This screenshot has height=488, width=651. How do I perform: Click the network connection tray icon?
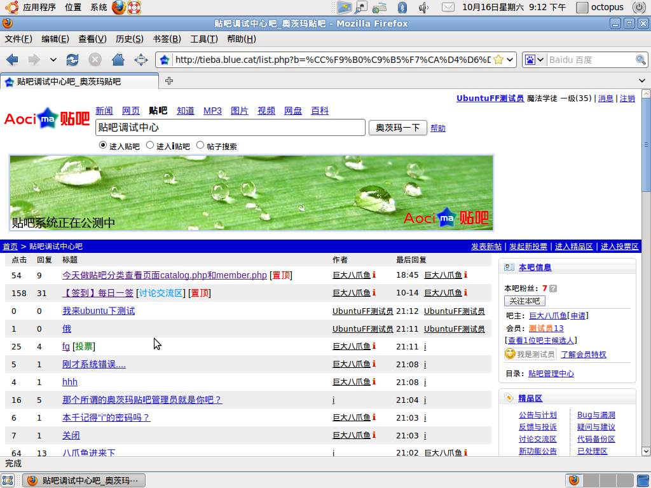[x=380, y=7]
